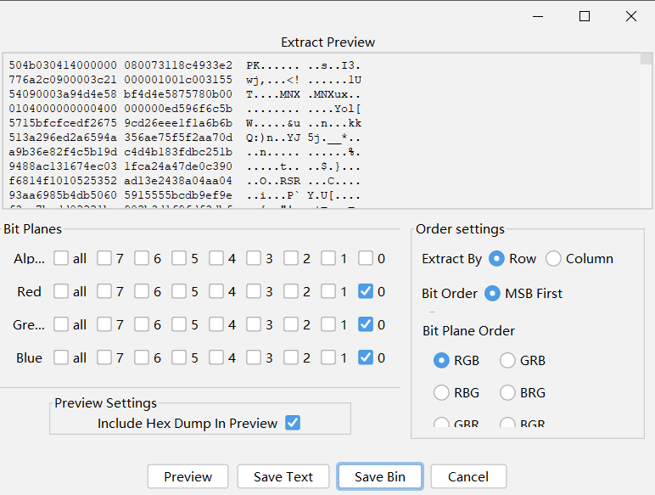Choose BRG bit plane order

coord(507,392)
